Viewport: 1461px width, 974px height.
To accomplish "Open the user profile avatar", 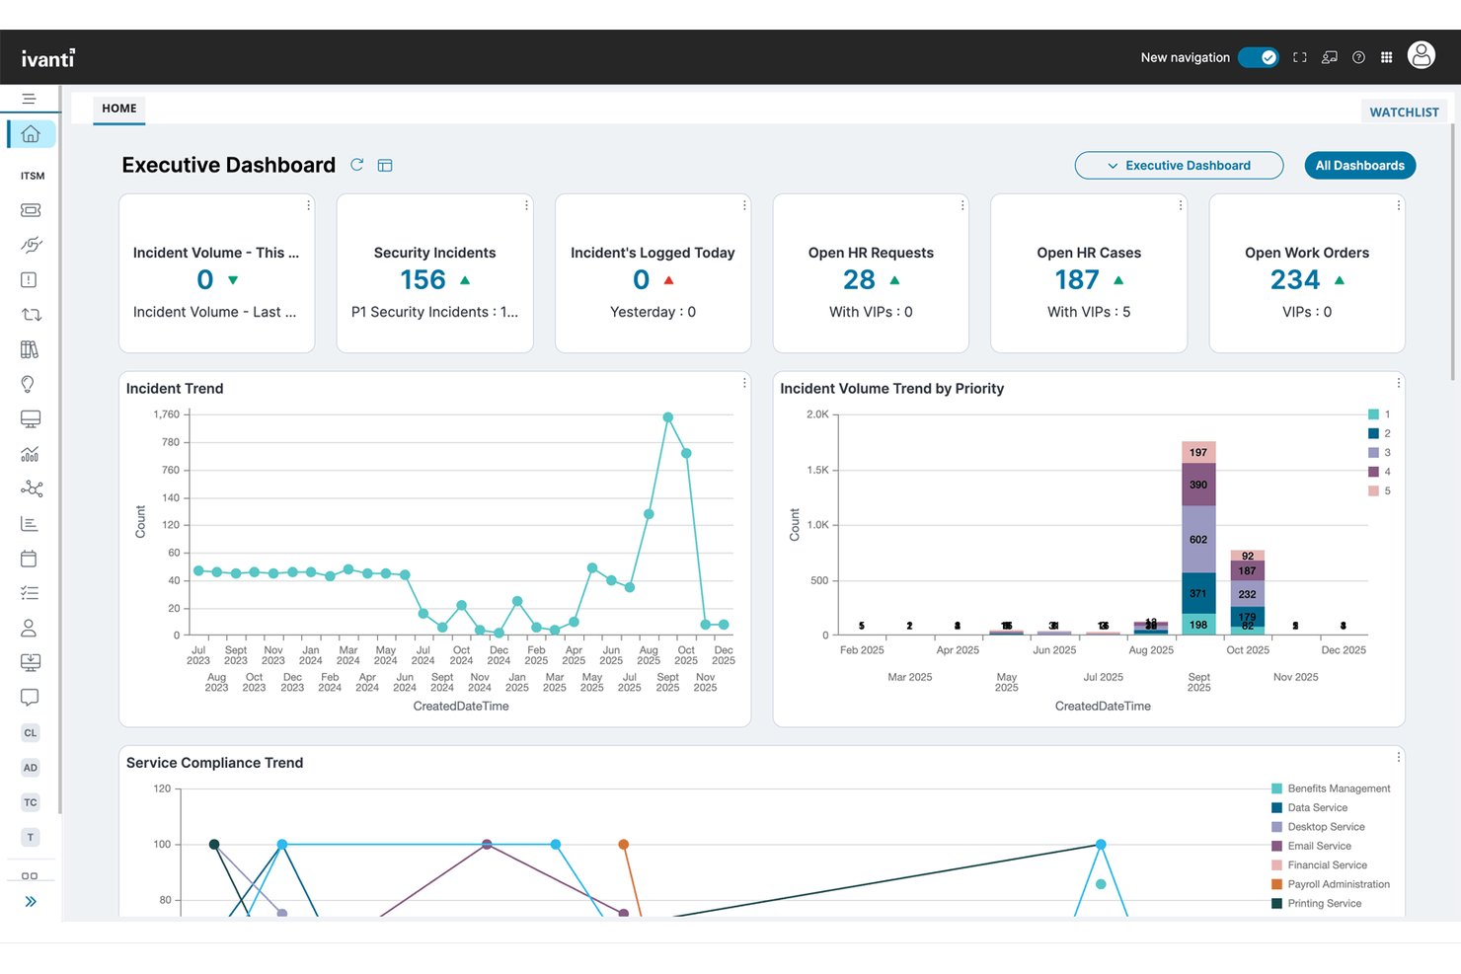I will pyautogui.click(x=1422, y=55).
